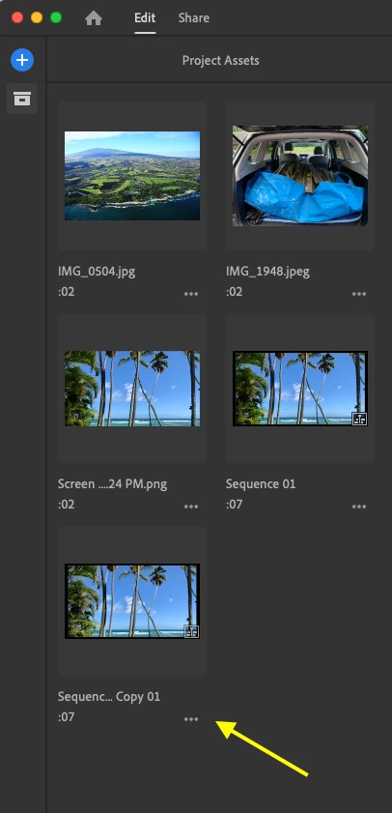Click the blue plus Add Media button
The width and height of the screenshot is (392, 813).
[x=22, y=60]
